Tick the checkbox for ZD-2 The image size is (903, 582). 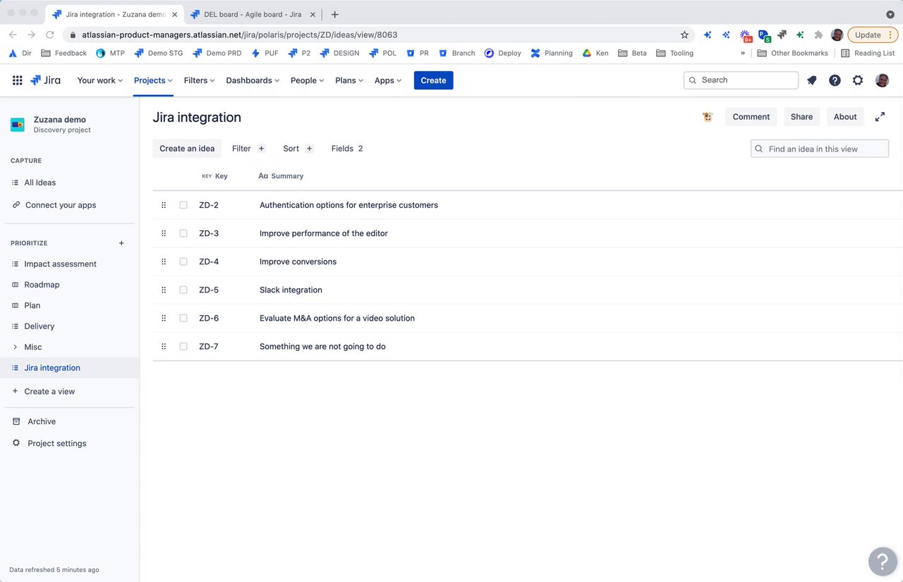click(x=183, y=205)
